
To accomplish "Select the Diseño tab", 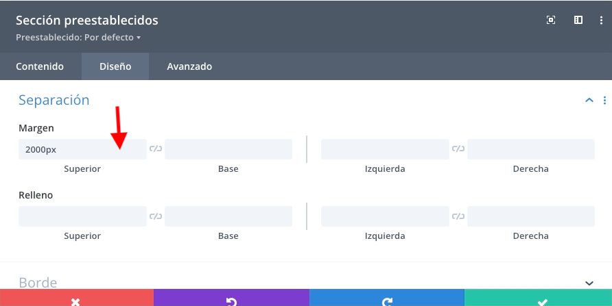I will [115, 66].
